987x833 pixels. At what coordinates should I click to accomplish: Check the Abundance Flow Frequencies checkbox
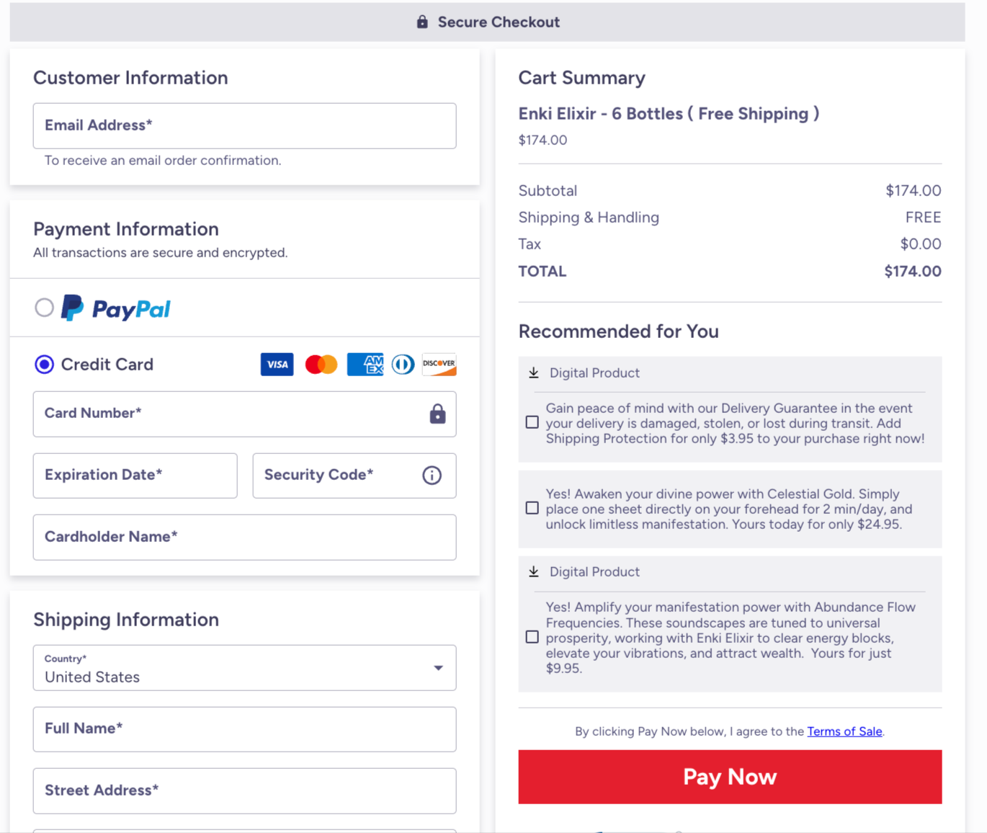pos(532,637)
